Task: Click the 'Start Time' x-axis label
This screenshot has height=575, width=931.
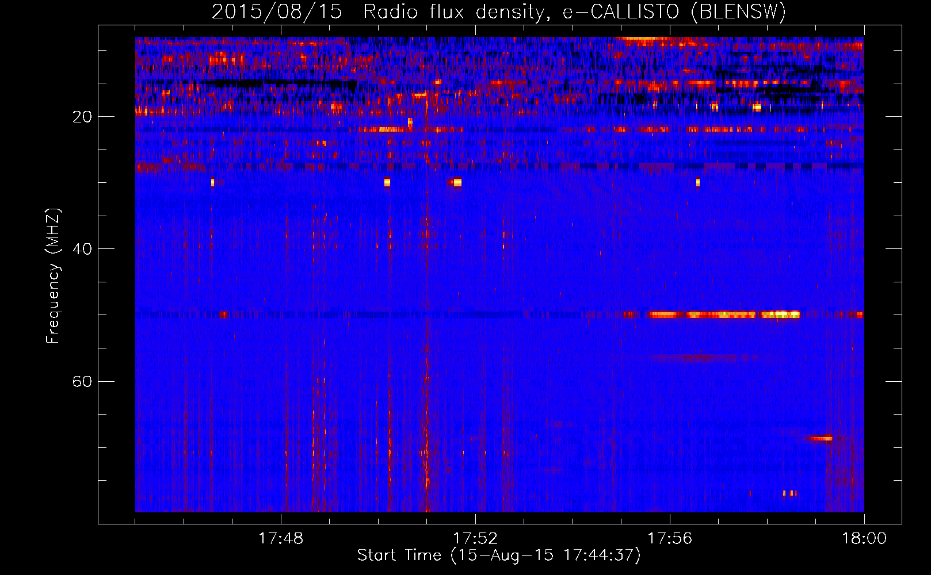Action: point(499,555)
